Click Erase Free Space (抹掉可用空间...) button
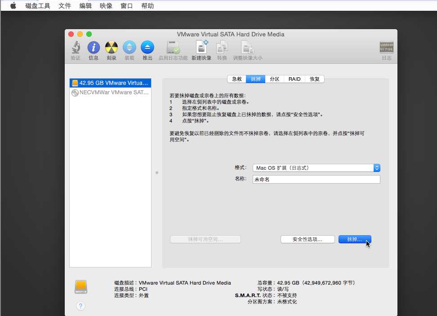 tap(205, 239)
